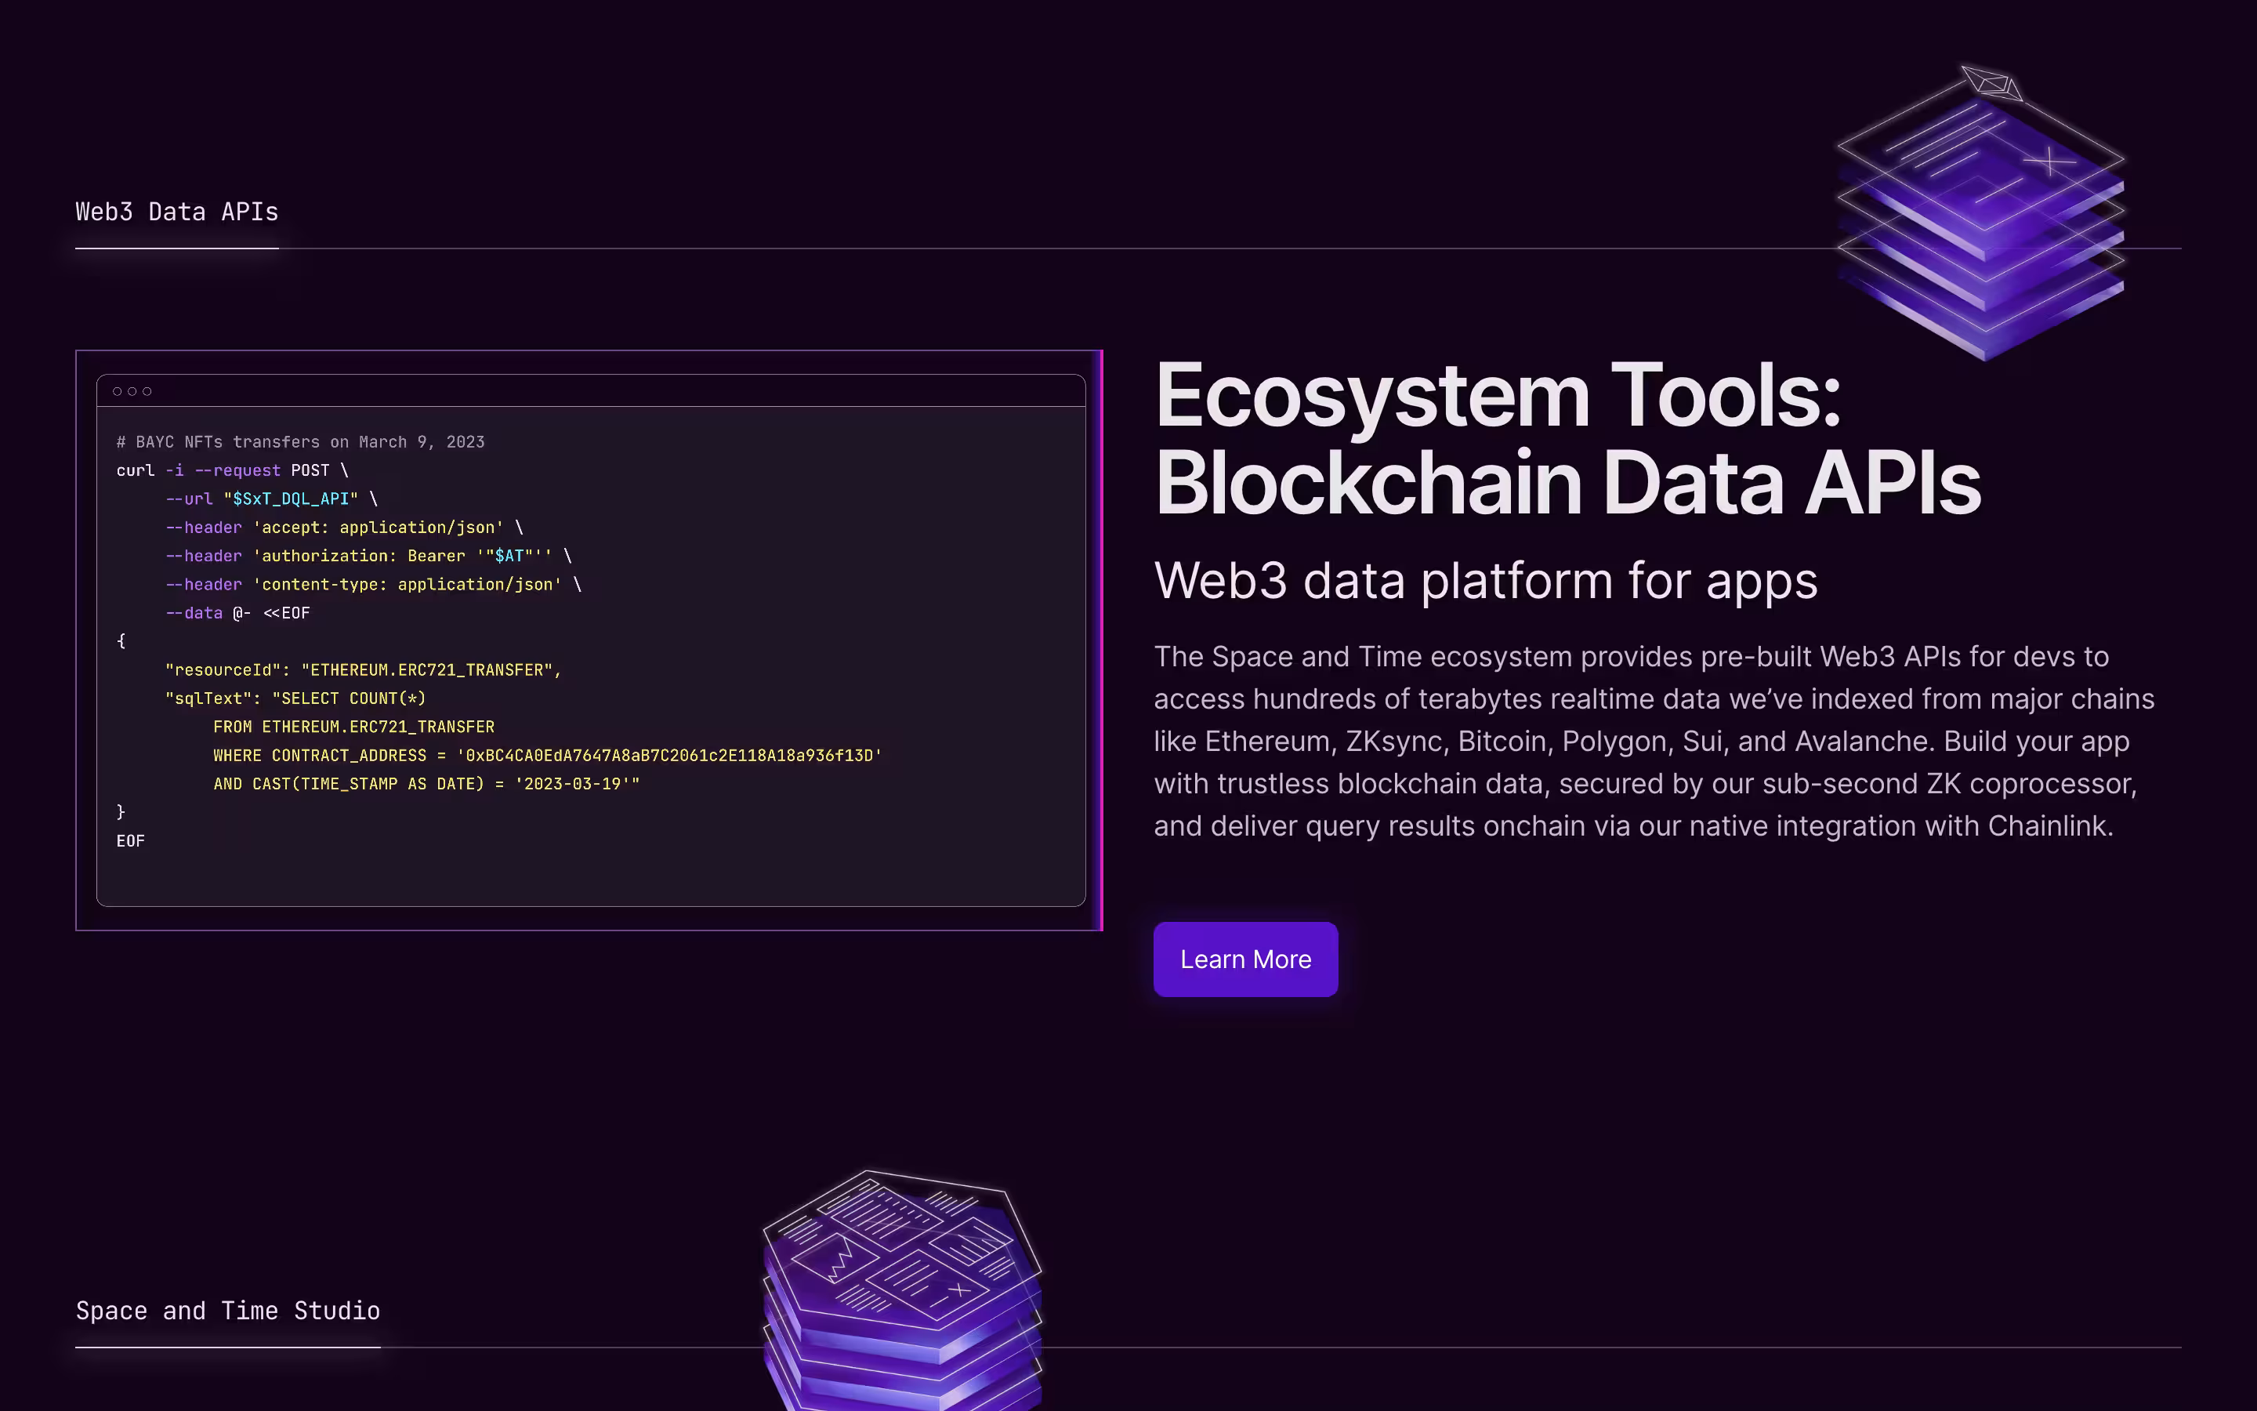This screenshot has height=1411, width=2257.
Task: Click the "$SxT_DQL_API" url string in code
Action: [x=290, y=499]
